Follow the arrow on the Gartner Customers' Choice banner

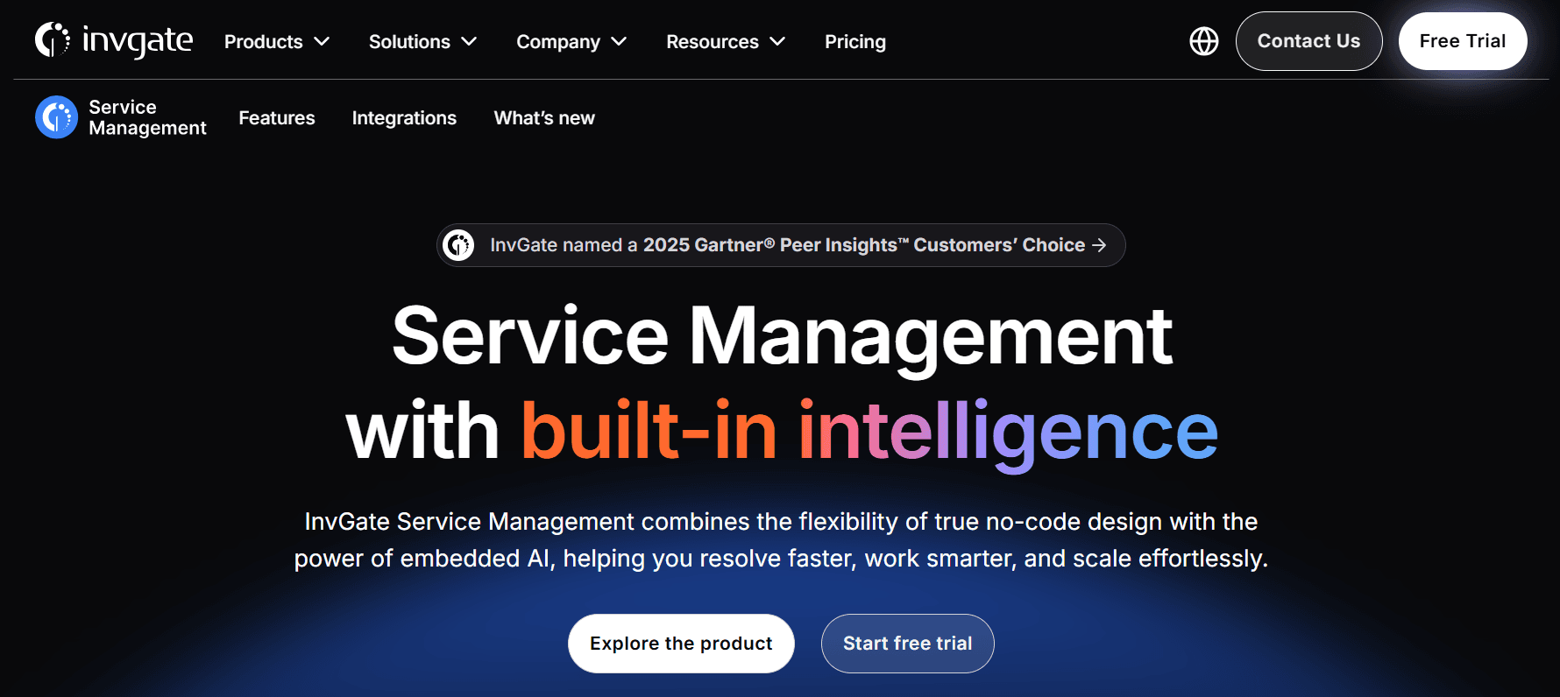click(1099, 245)
